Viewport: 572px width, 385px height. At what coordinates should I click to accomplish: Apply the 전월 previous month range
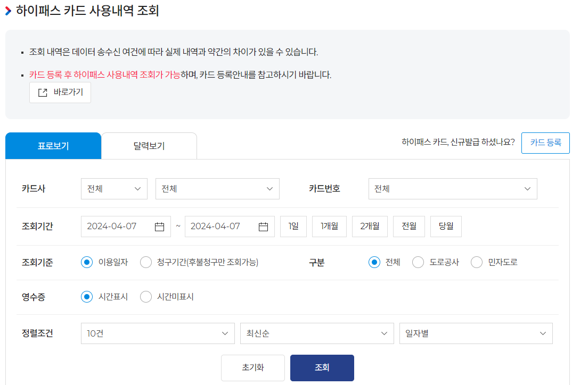pos(408,226)
